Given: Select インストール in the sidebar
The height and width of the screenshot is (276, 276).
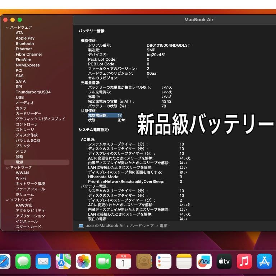Looking at the screenshot, I should pos(27,221).
